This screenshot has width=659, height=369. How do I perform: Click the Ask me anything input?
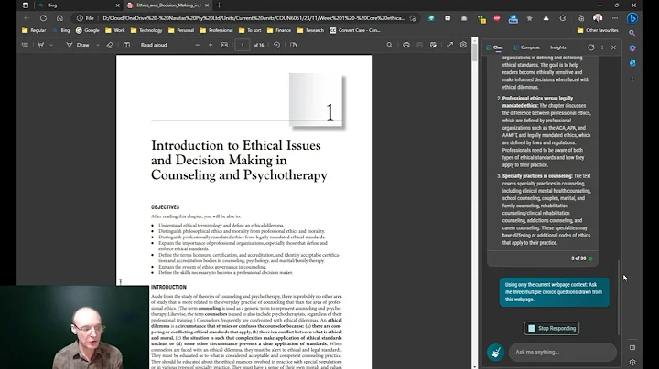562,353
